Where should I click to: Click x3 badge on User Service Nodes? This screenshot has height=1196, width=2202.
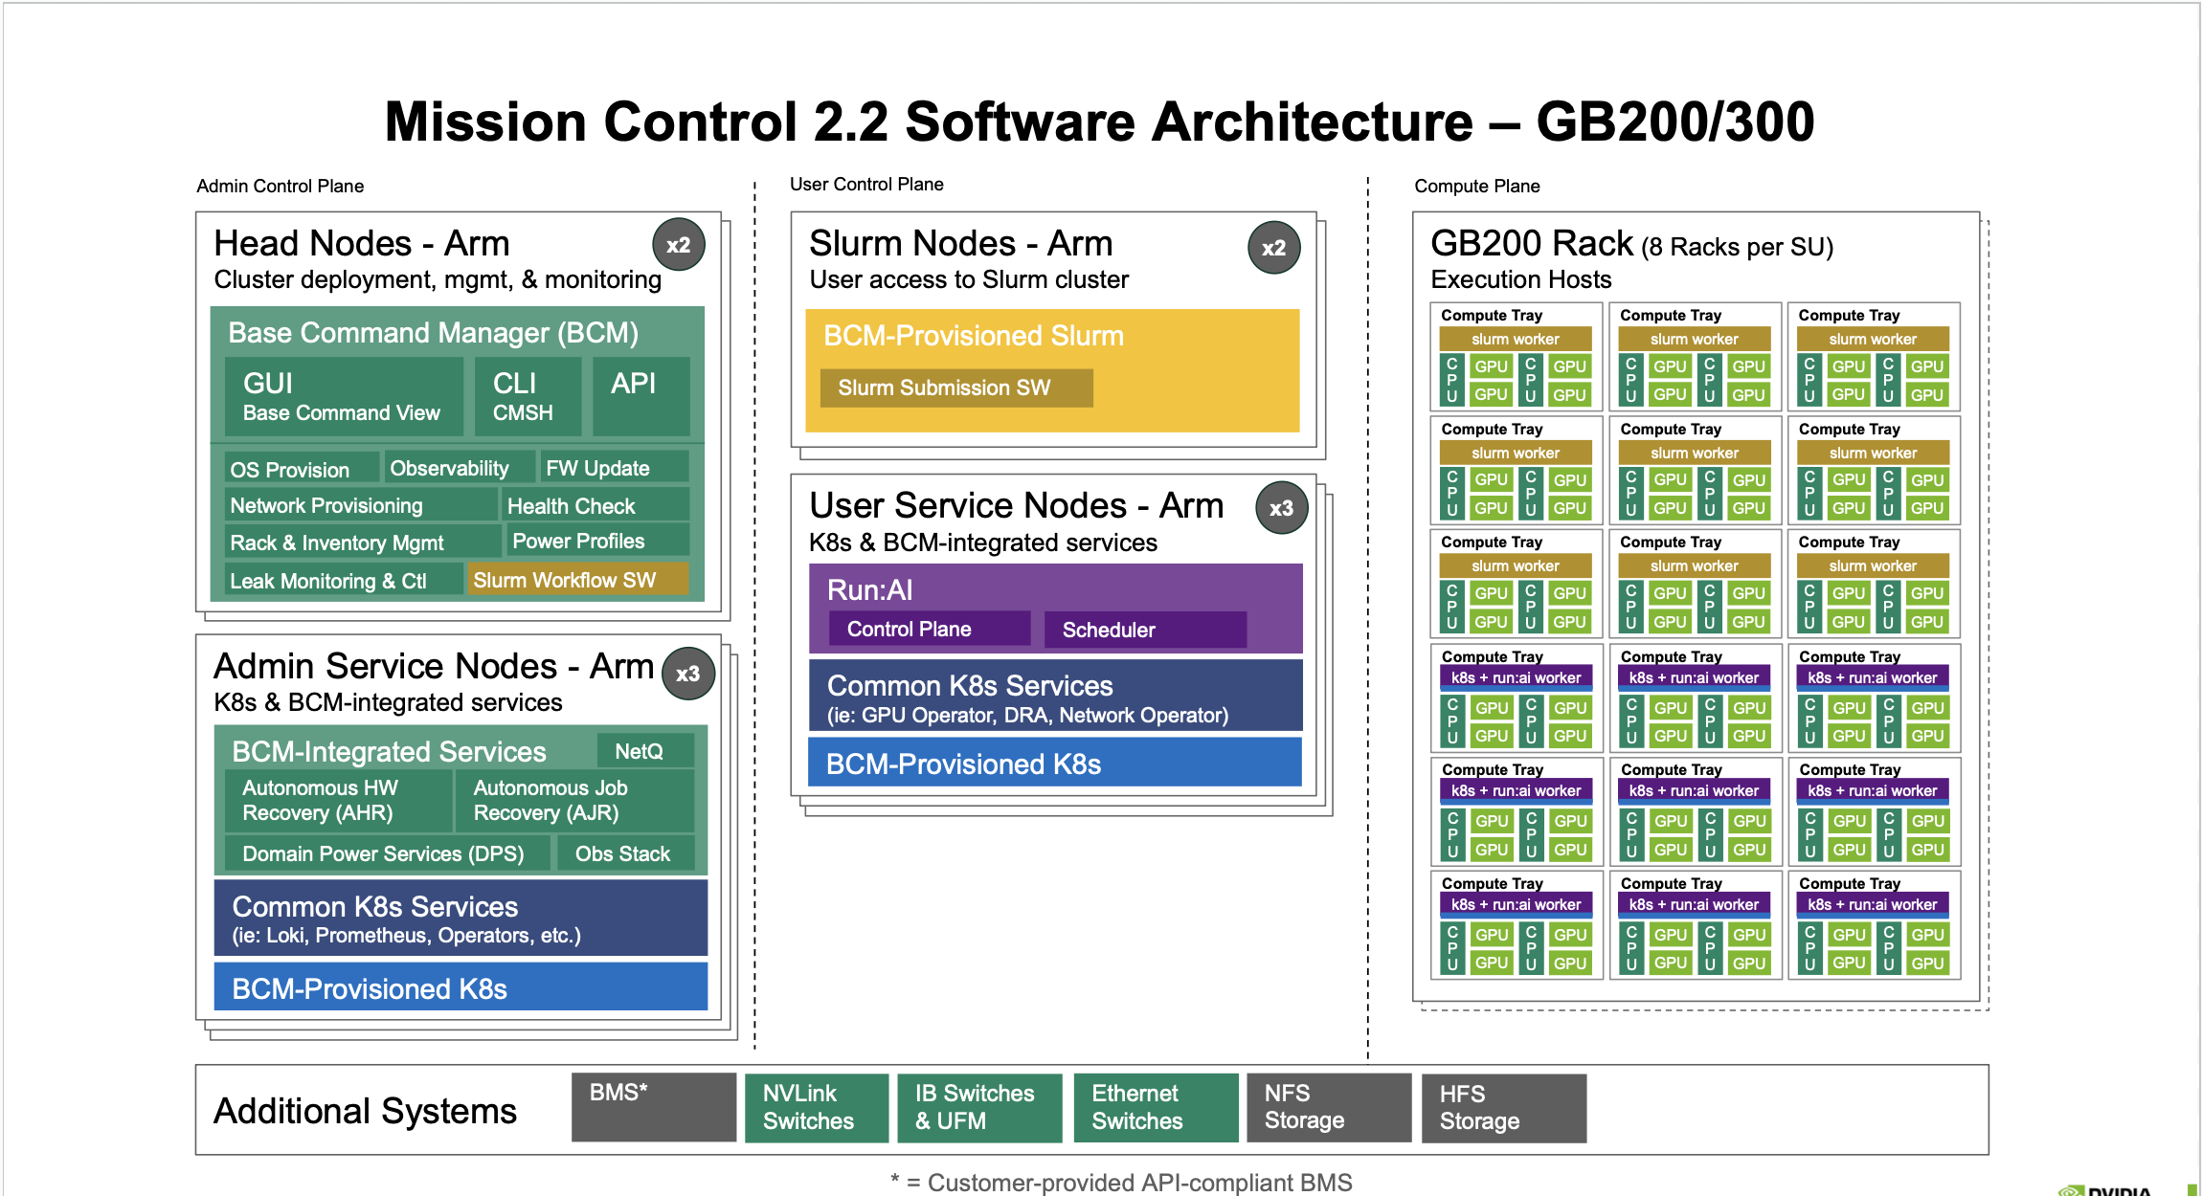1281,508
